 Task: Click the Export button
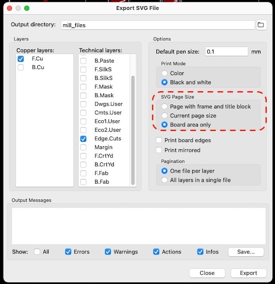pos(248,273)
